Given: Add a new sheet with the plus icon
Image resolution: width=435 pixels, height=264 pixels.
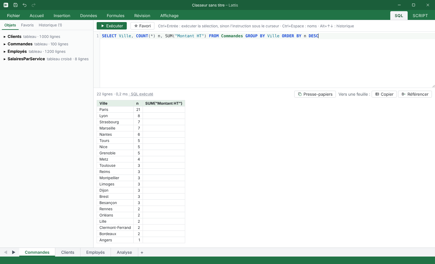Looking at the screenshot, I should 142,253.
